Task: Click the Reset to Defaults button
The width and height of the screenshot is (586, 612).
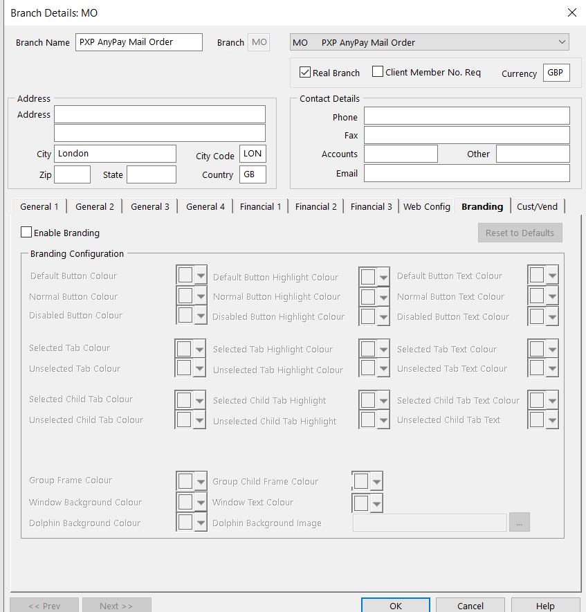Action: tap(520, 233)
